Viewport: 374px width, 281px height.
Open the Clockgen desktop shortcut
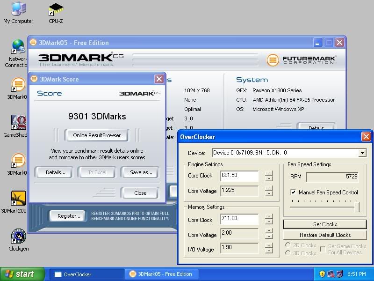tap(18, 240)
